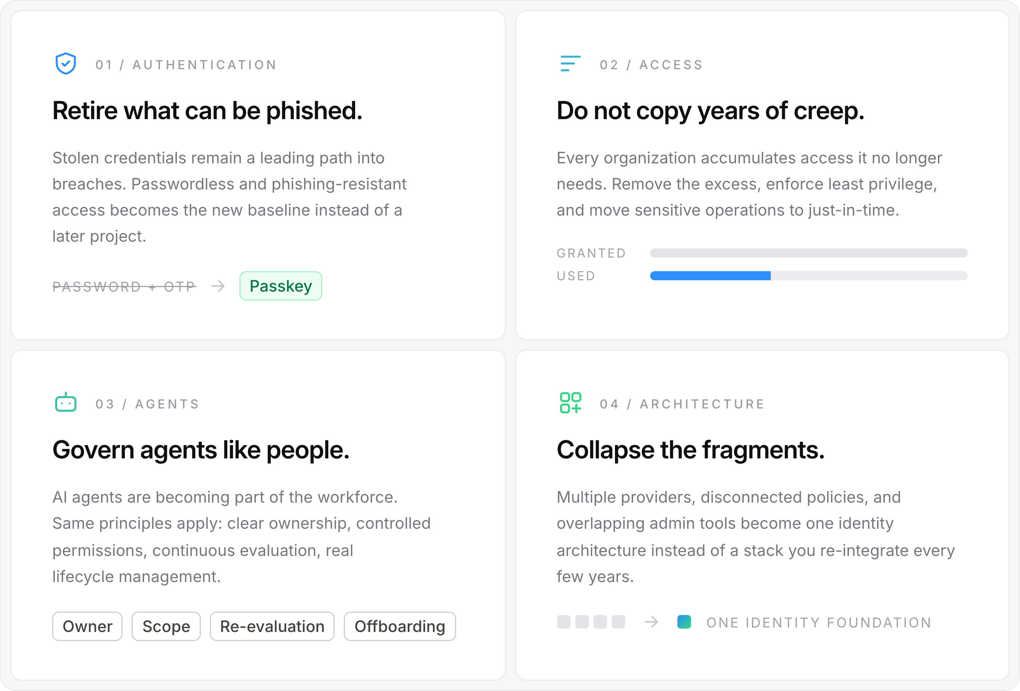This screenshot has height=691, width=1020.
Task: Click the architecture grid-plus icon
Action: pos(570,402)
